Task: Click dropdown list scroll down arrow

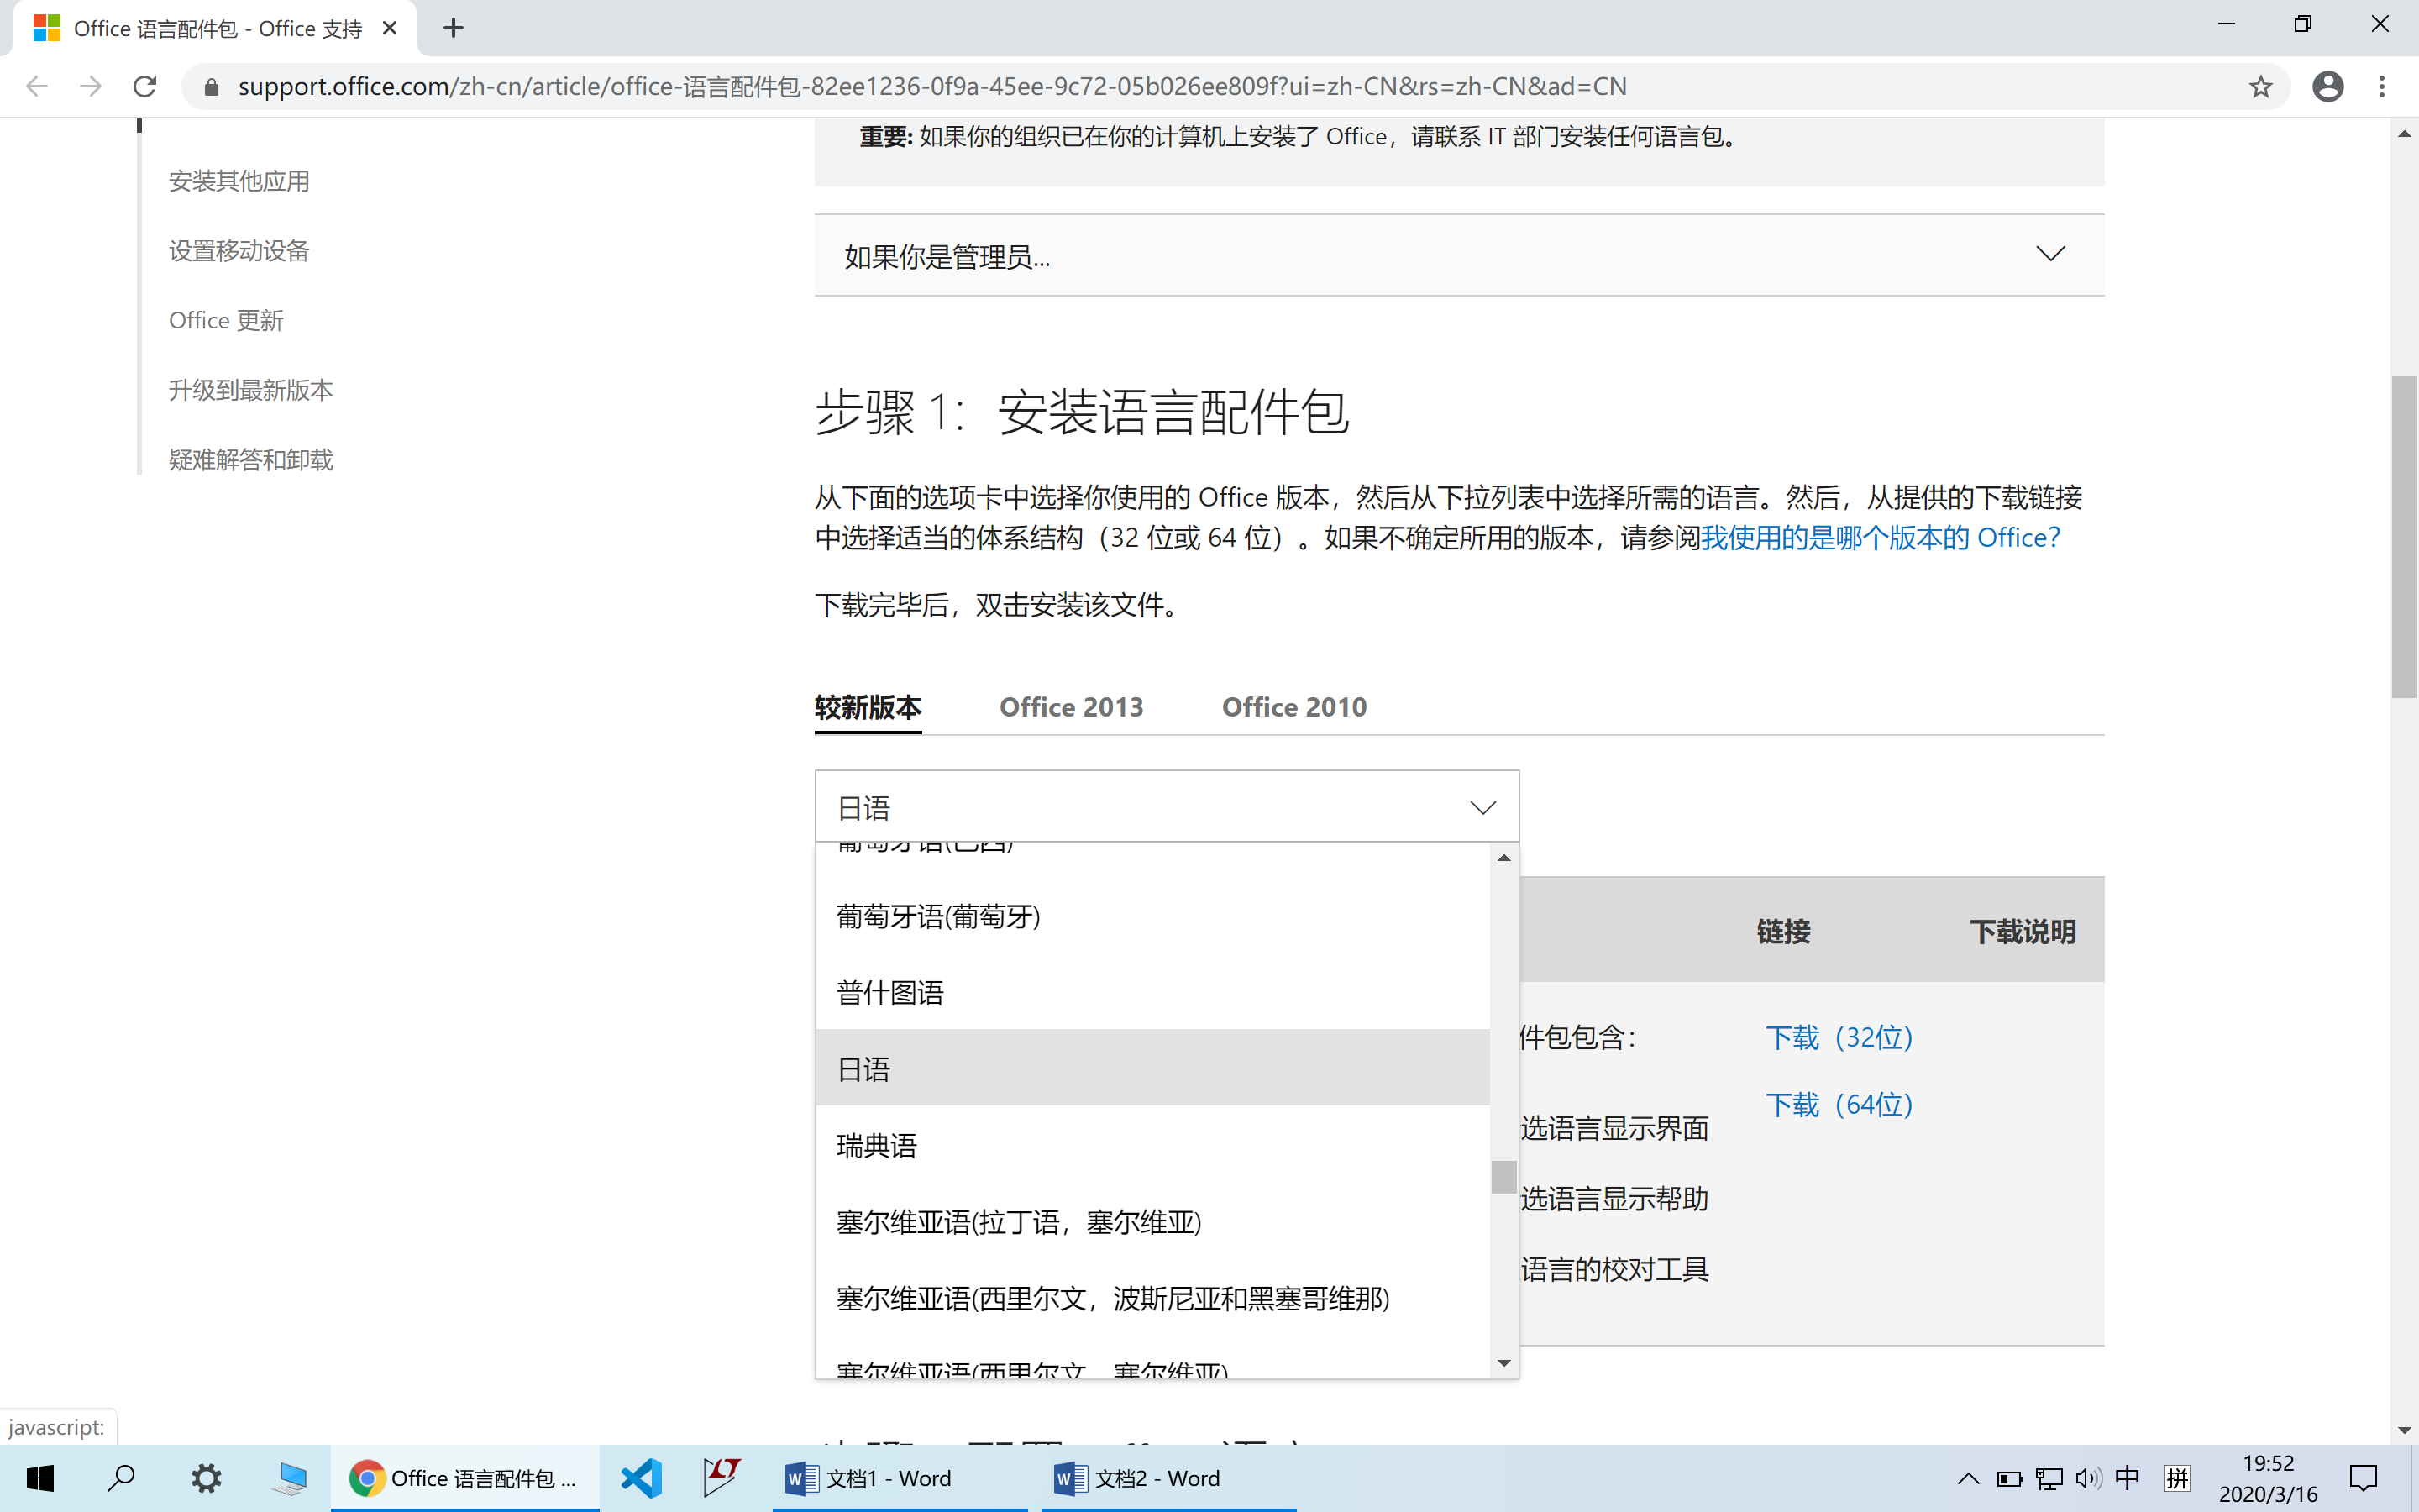Action: point(1504,1364)
